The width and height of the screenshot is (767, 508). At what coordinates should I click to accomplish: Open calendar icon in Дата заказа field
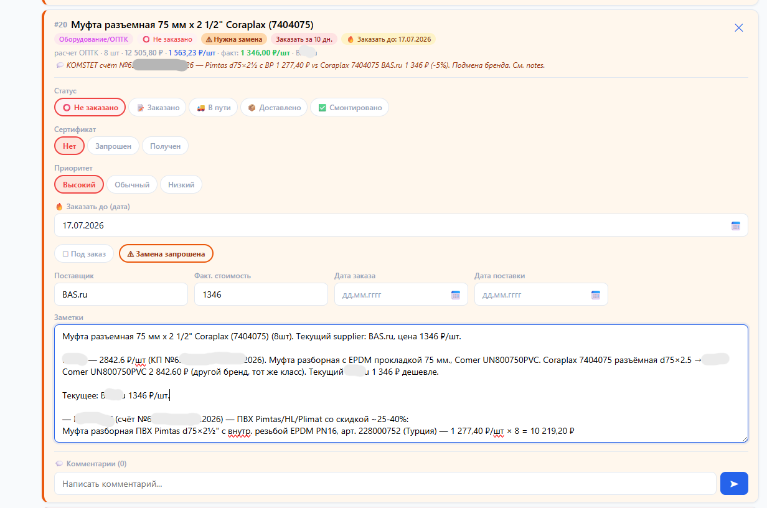click(455, 295)
